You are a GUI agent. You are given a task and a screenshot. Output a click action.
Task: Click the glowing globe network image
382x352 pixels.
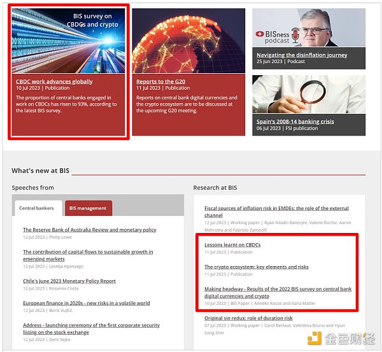(x=188, y=41)
